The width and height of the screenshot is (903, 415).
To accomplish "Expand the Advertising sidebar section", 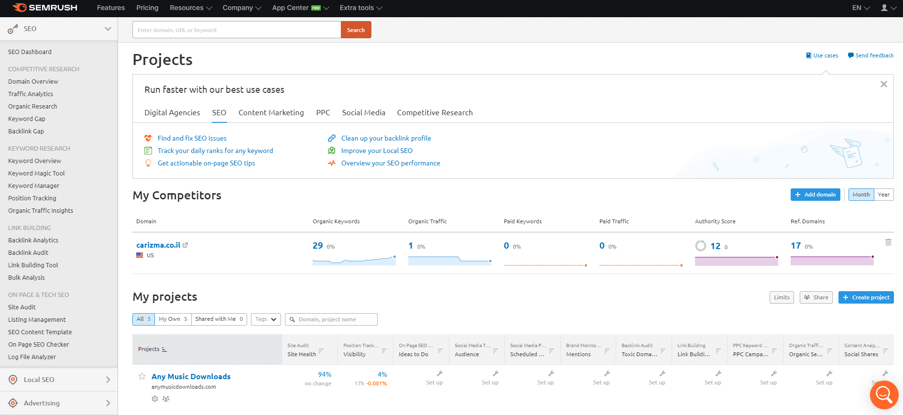I will [108, 403].
